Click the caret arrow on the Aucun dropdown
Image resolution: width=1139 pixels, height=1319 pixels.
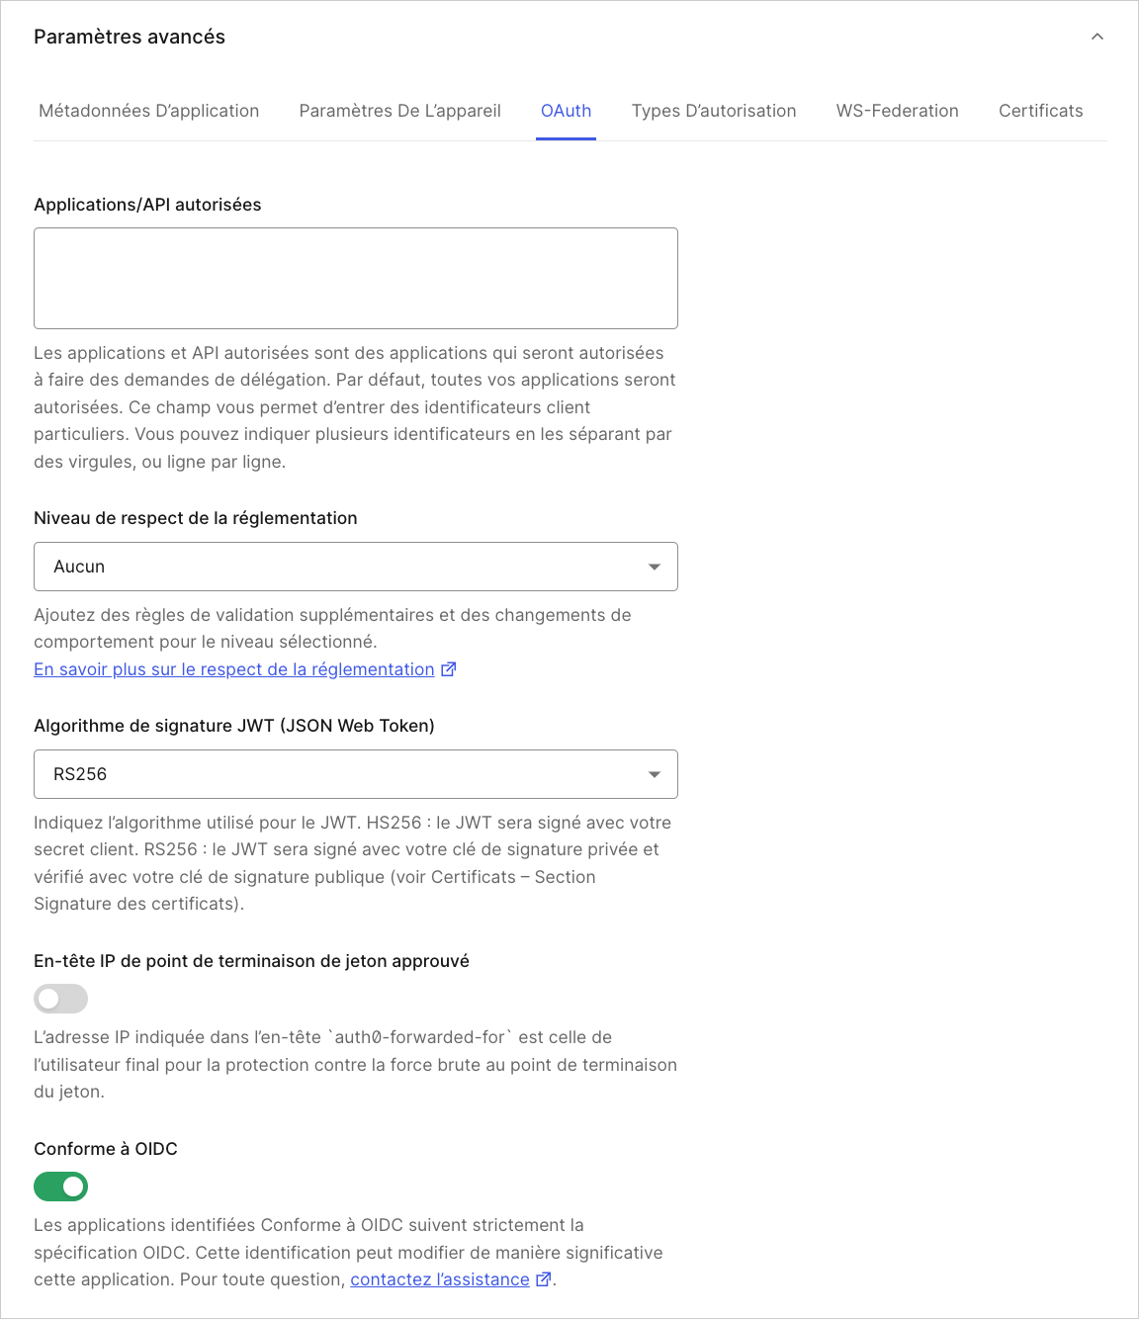[x=655, y=567]
